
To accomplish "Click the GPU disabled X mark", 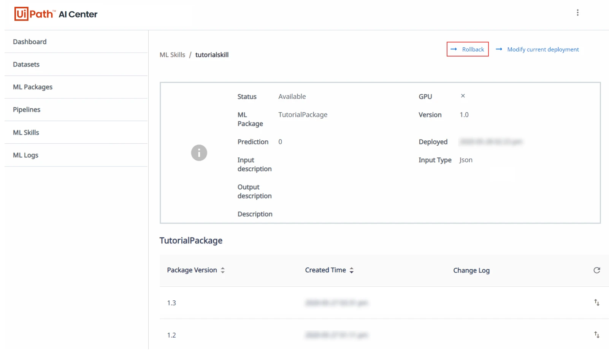I will (x=463, y=96).
